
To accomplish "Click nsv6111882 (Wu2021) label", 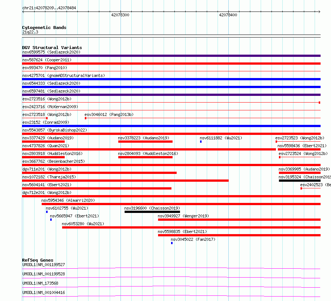I will click(x=221, y=138).
